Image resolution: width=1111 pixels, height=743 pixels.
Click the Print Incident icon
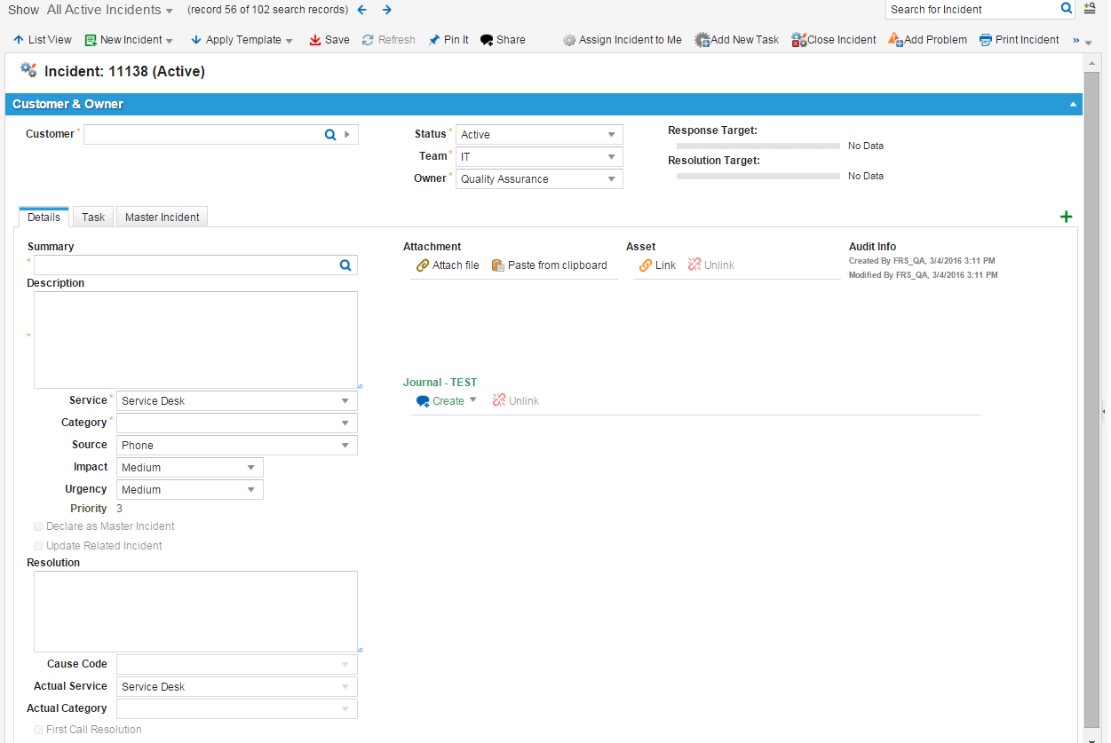click(986, 40)
